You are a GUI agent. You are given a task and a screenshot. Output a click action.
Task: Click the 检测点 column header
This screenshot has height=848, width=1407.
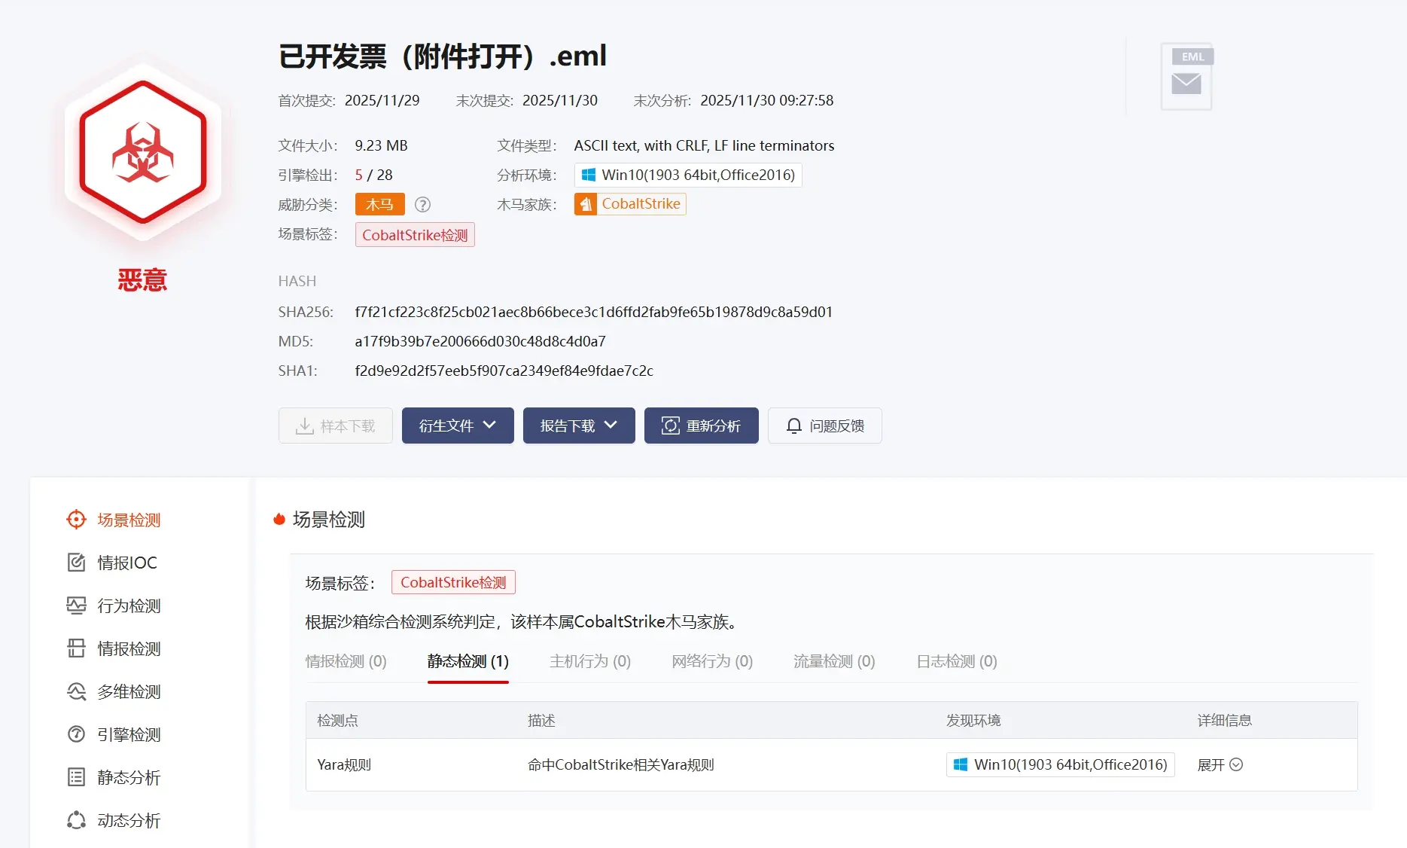(x=337, y=721)
